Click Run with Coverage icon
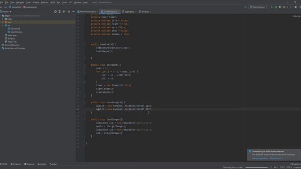Image resolution: width=301 pixels, height=169 pixels. (280, 7)
